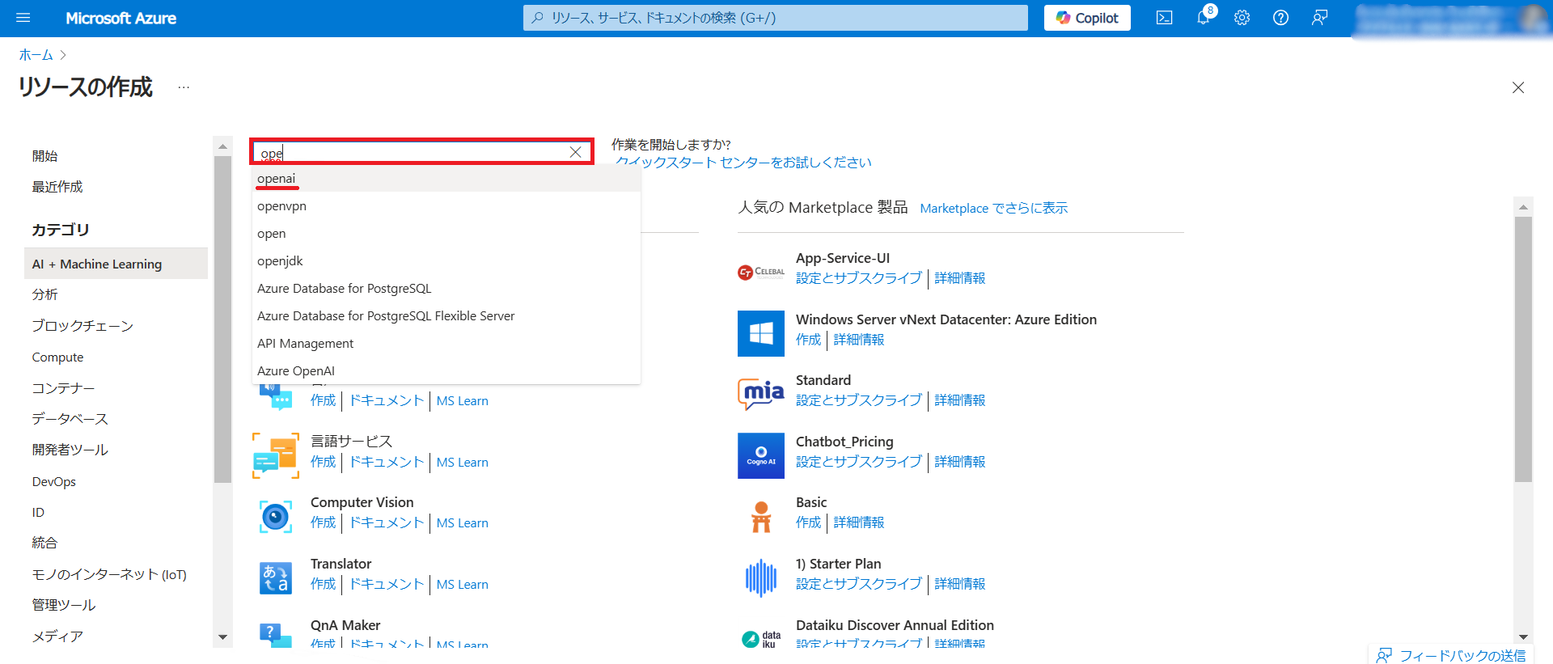Choose the API Management suggestion
The image size is (1553, 664).
pos(446,344)
